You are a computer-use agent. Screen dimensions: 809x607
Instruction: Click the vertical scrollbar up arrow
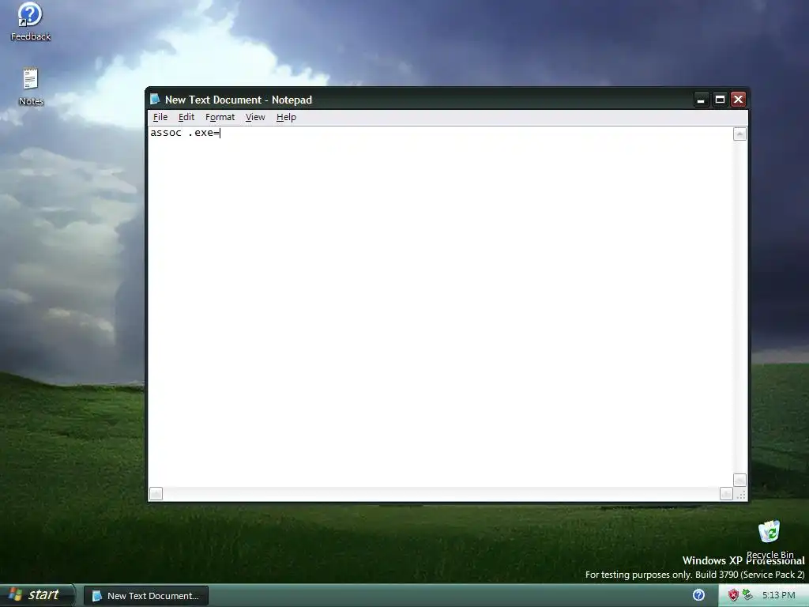[x=739, y=134]
